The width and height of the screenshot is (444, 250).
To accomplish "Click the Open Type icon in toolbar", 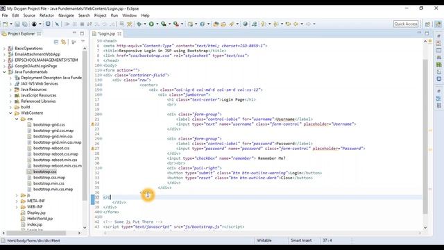I will 216,24.
